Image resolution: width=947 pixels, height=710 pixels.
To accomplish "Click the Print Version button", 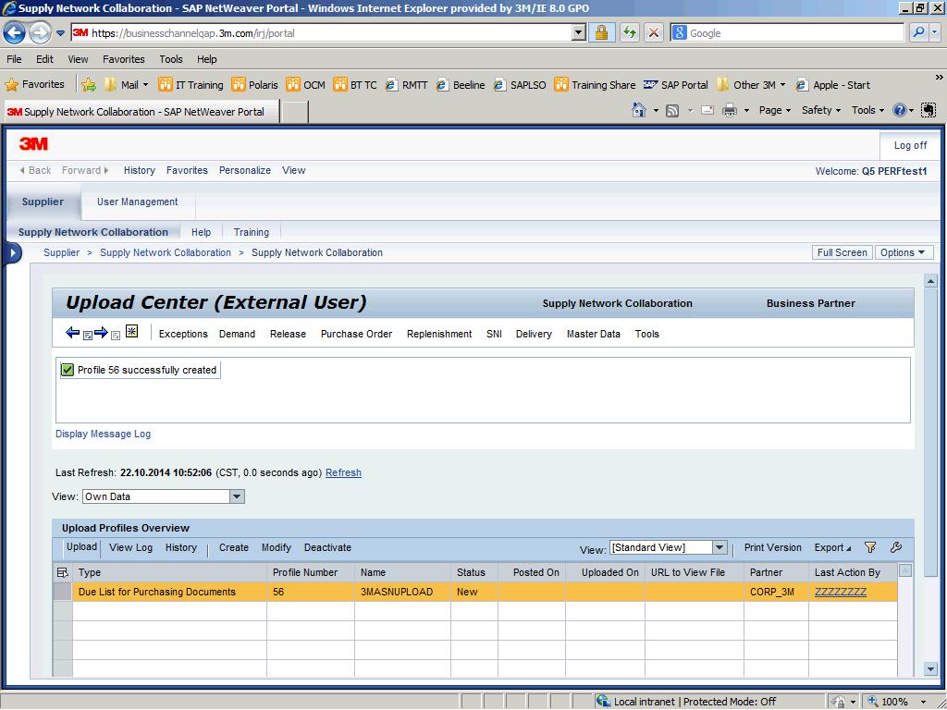I will pos(772,547).
